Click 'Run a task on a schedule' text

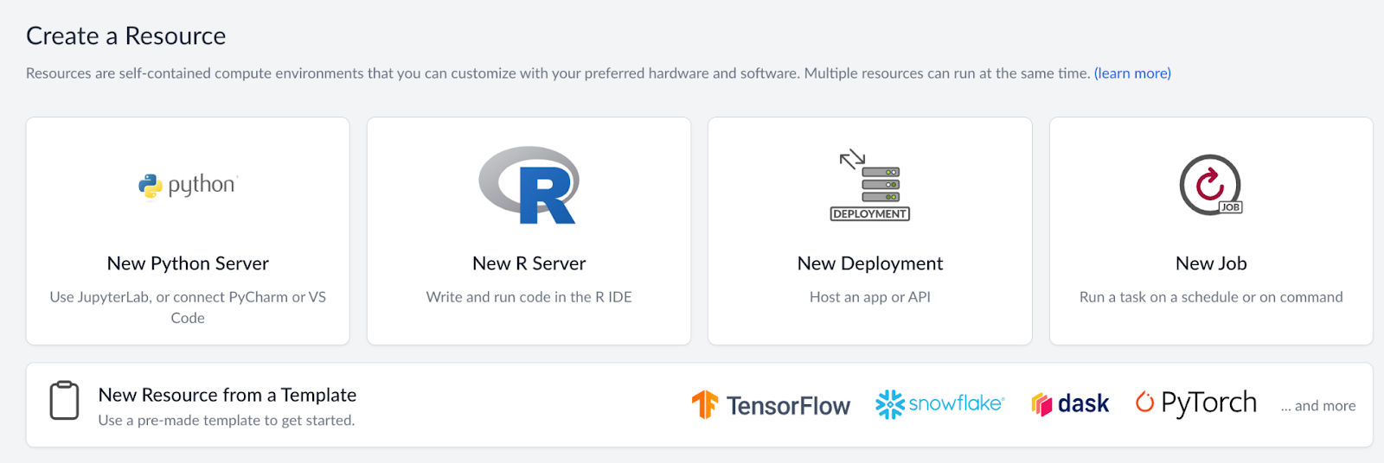click(x=1211, y=297)
